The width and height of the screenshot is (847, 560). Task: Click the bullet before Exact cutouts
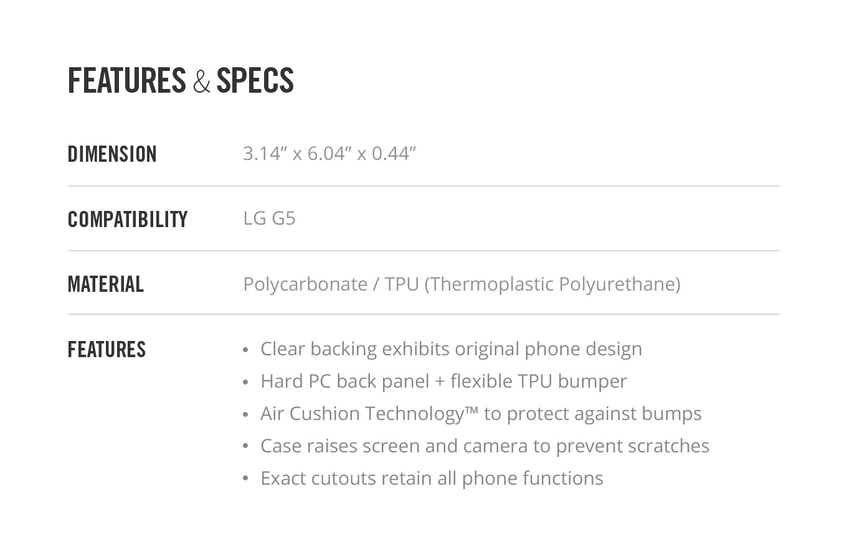[245, 478]
